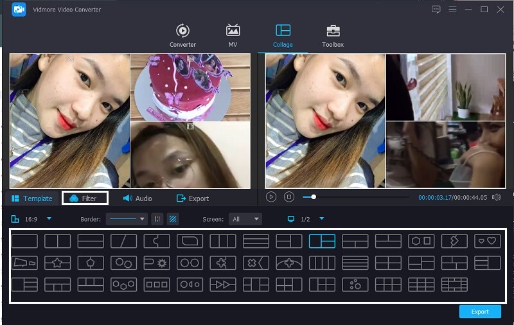Open the Screen 'All' dropdown

tap(245, 219)
